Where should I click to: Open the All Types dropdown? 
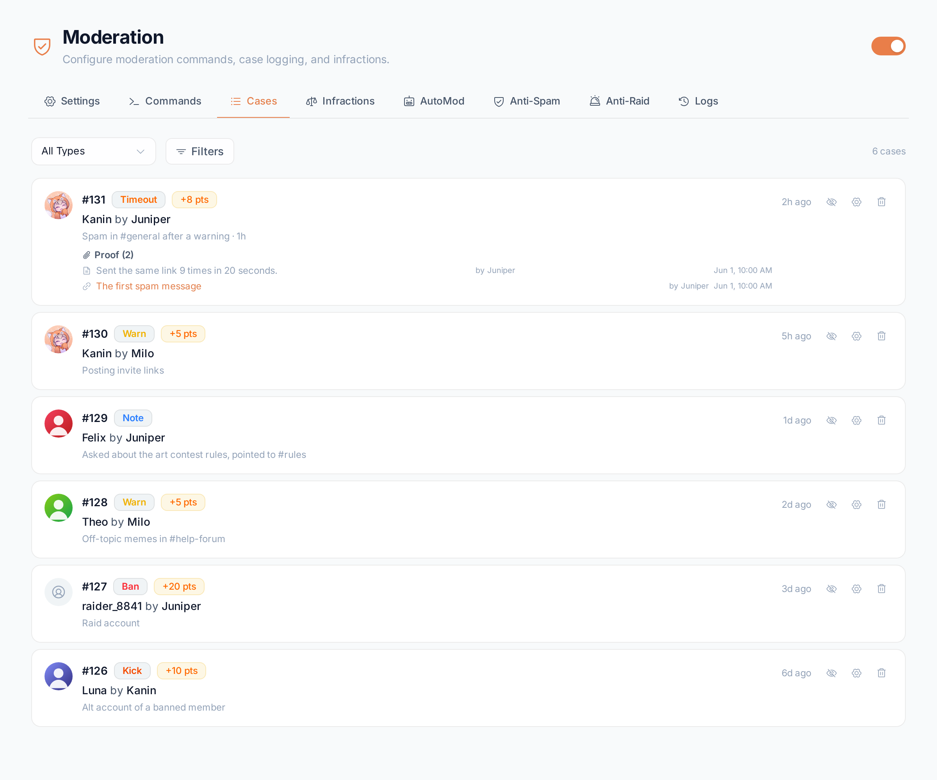point(94,151)
